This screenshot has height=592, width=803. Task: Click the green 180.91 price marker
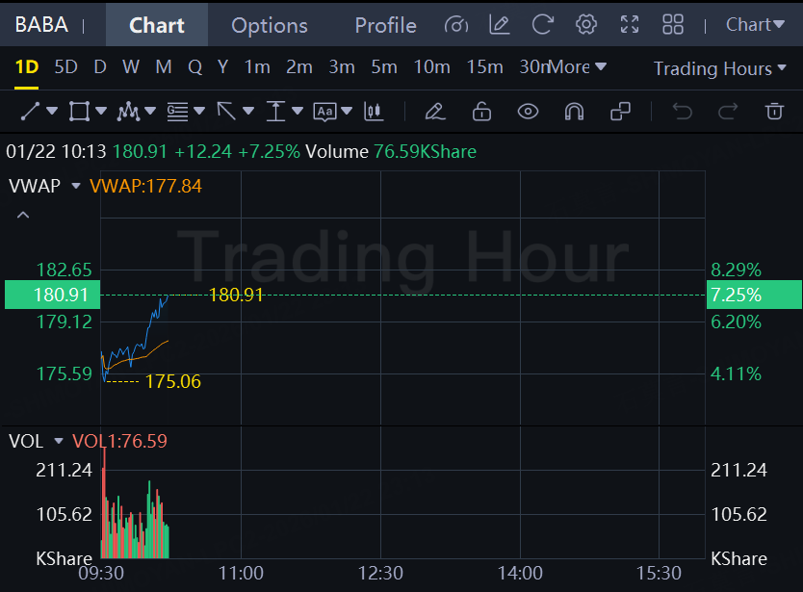[x=52, y=295]
